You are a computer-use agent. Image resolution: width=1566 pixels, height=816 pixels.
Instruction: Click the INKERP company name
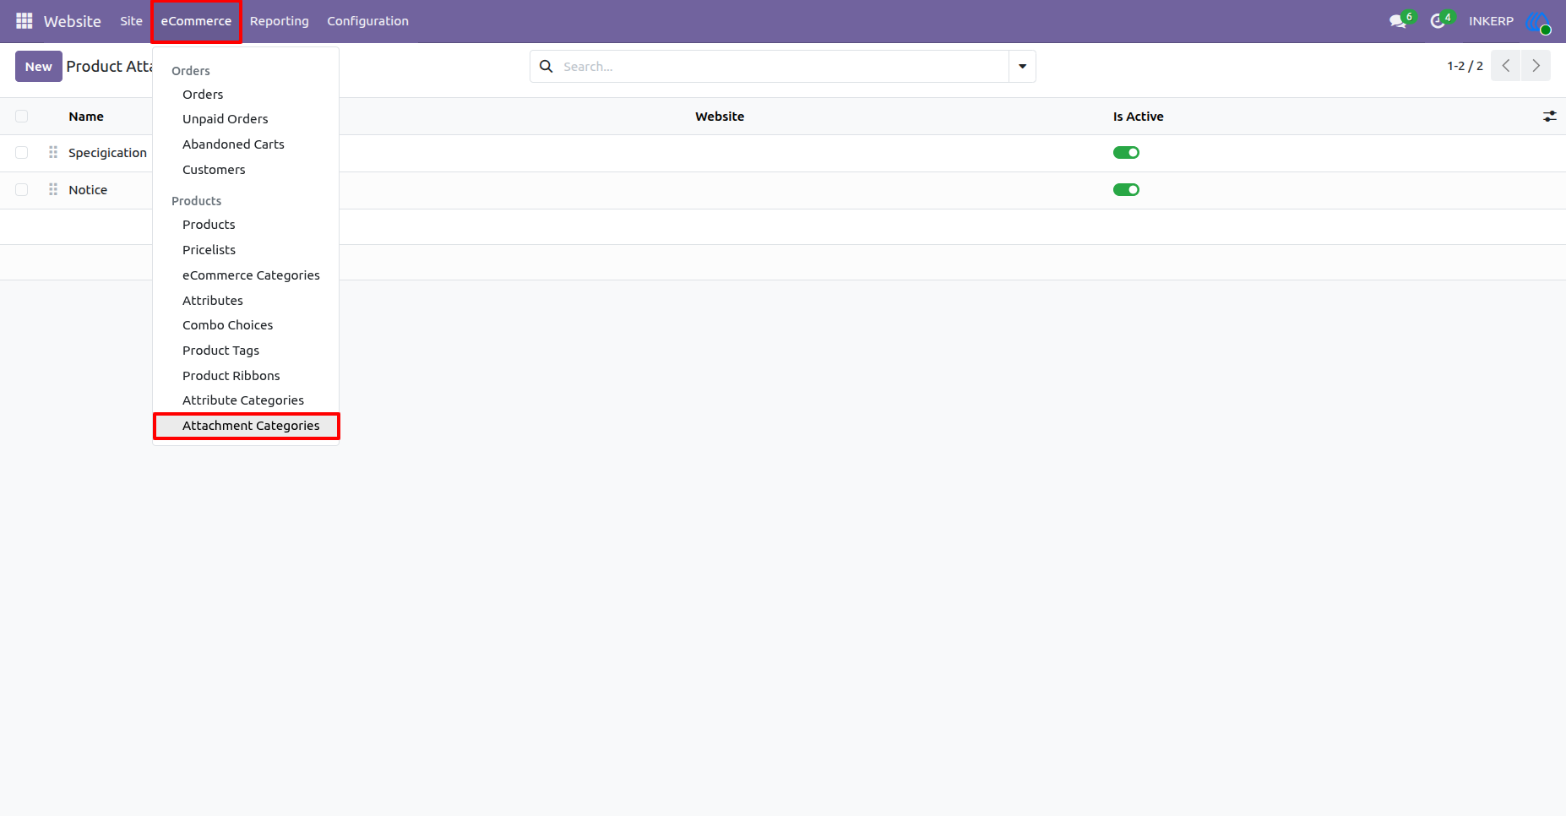(1491, 21)
